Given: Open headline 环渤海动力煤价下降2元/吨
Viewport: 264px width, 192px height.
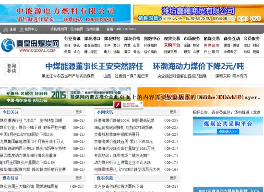Looking at the screenshot, I should click(198, 66).
